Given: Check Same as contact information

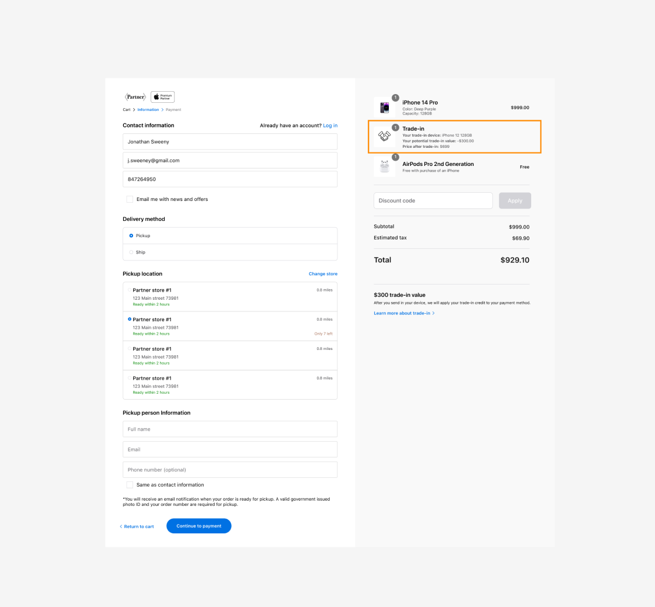Looking at the screenshot, I should click(x=130, y=485).
